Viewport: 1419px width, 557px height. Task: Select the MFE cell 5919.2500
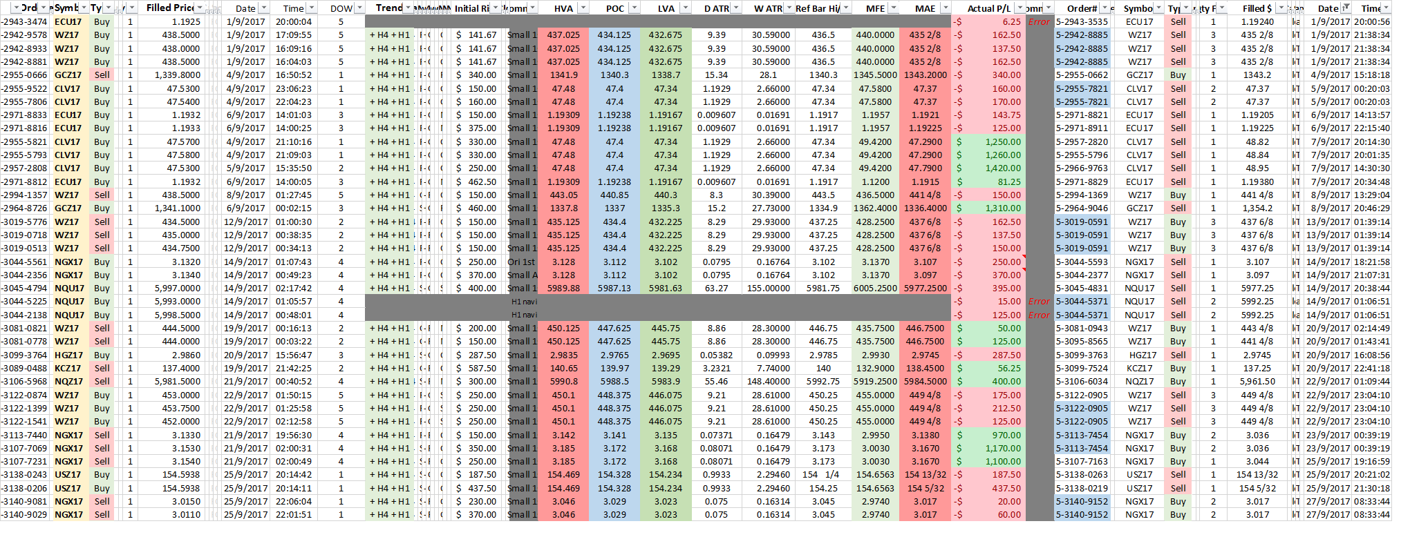[875, 382]
